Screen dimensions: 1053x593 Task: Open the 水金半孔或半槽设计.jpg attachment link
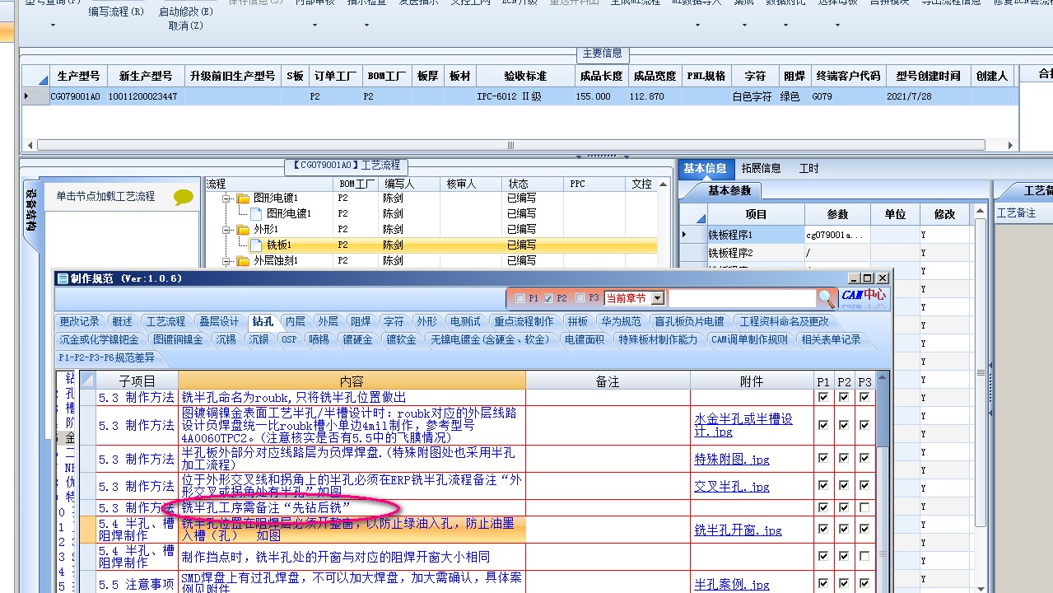pos(743,425)
